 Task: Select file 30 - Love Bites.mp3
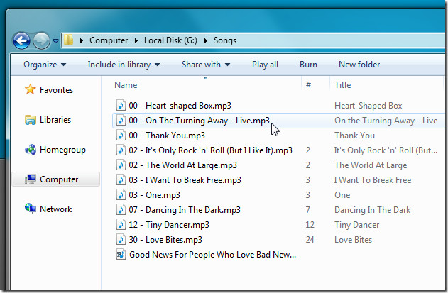[165, 240]
